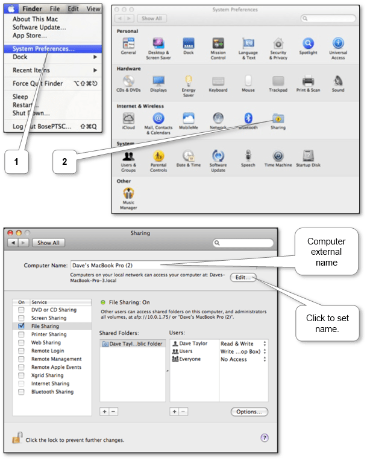
Task: Open the Dock preferences icon
Action: click(189, 43)
